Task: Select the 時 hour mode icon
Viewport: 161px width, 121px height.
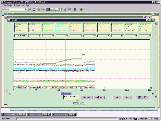Action: pyautogui.click(x=69, y=9)
